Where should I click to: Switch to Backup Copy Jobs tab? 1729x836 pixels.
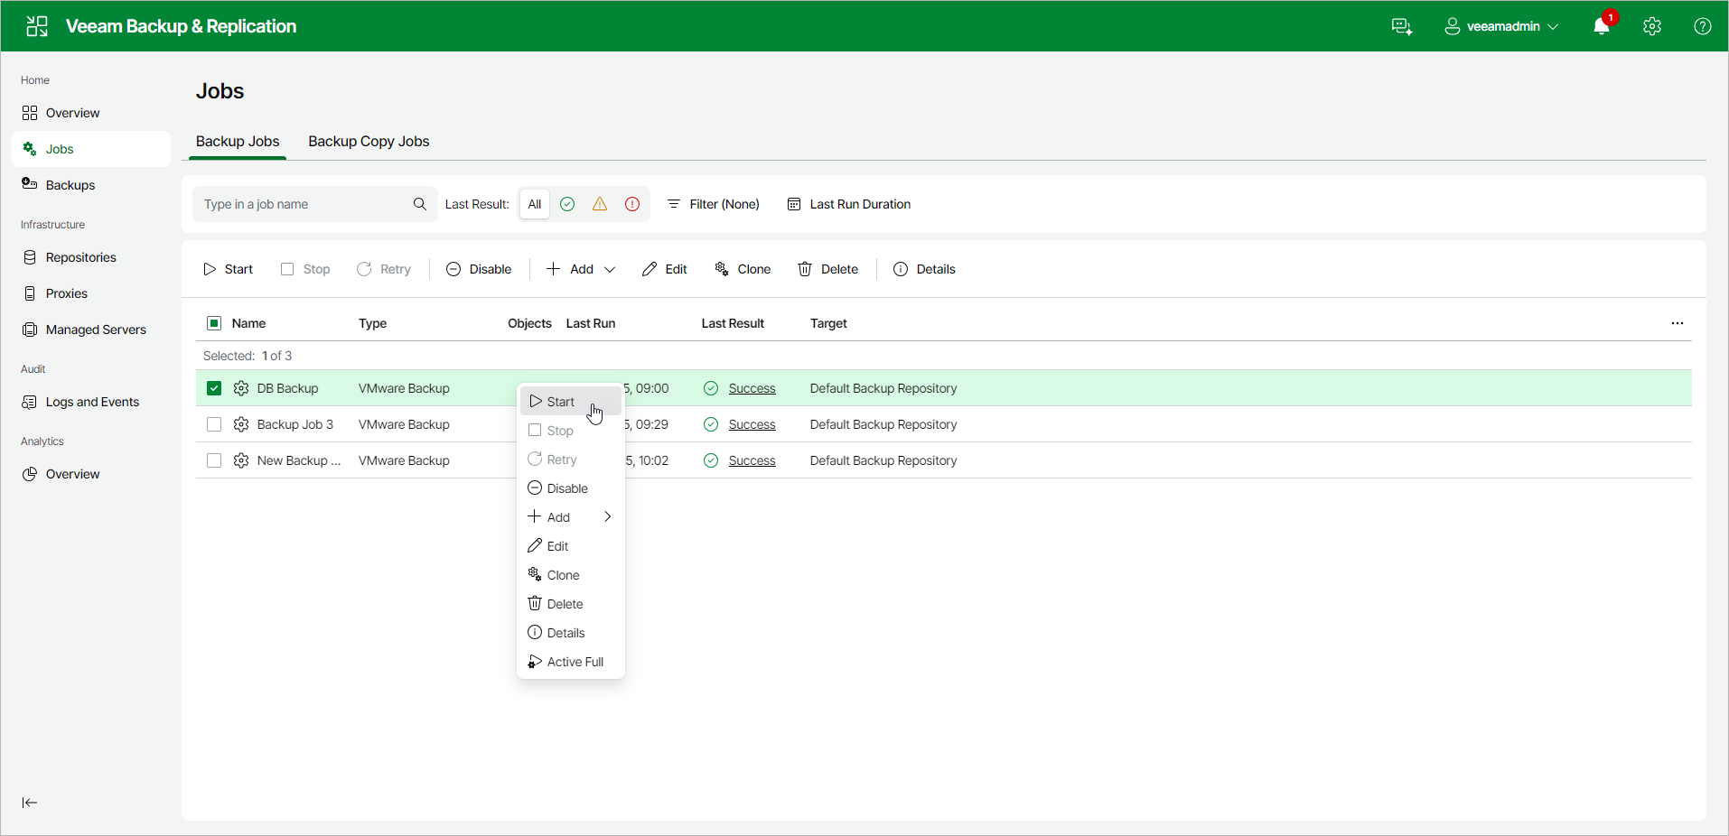click(369, 141)
